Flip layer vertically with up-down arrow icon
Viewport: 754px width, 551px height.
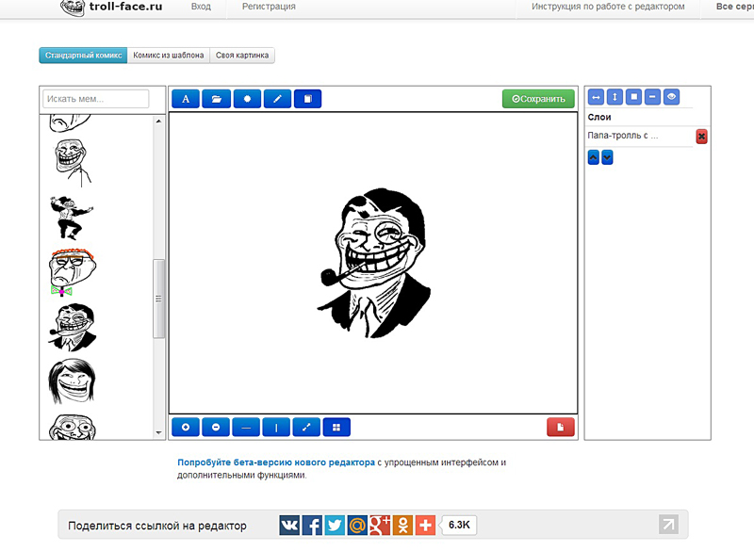click(615, 97)
